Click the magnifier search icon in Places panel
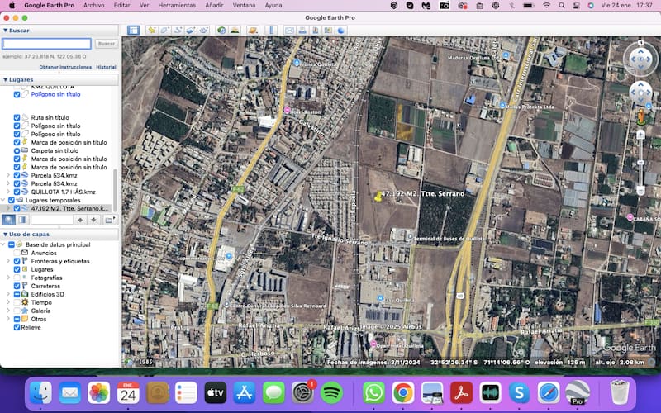 point(8,220)
